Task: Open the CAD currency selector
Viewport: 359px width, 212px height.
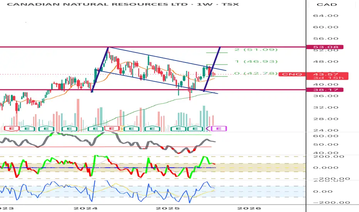Action: tap(327, 4)
